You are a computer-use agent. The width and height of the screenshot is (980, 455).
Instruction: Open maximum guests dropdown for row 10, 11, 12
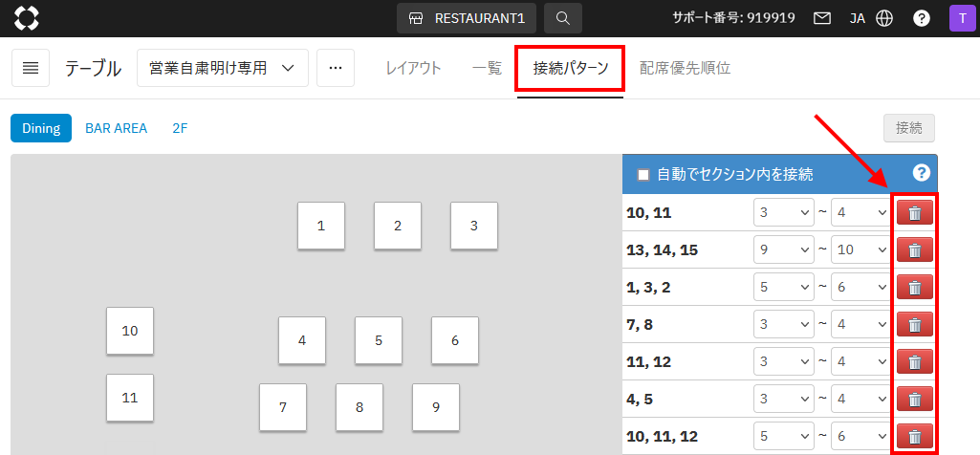point(861,436)
